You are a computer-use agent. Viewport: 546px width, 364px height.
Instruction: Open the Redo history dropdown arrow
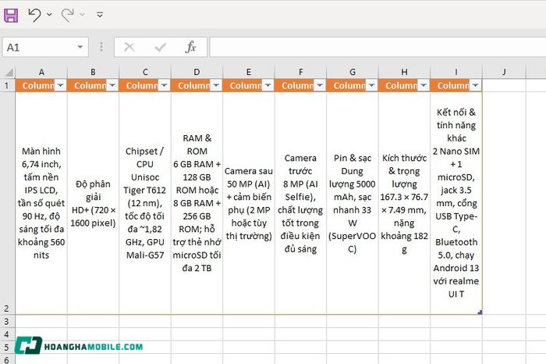[82, 15]
